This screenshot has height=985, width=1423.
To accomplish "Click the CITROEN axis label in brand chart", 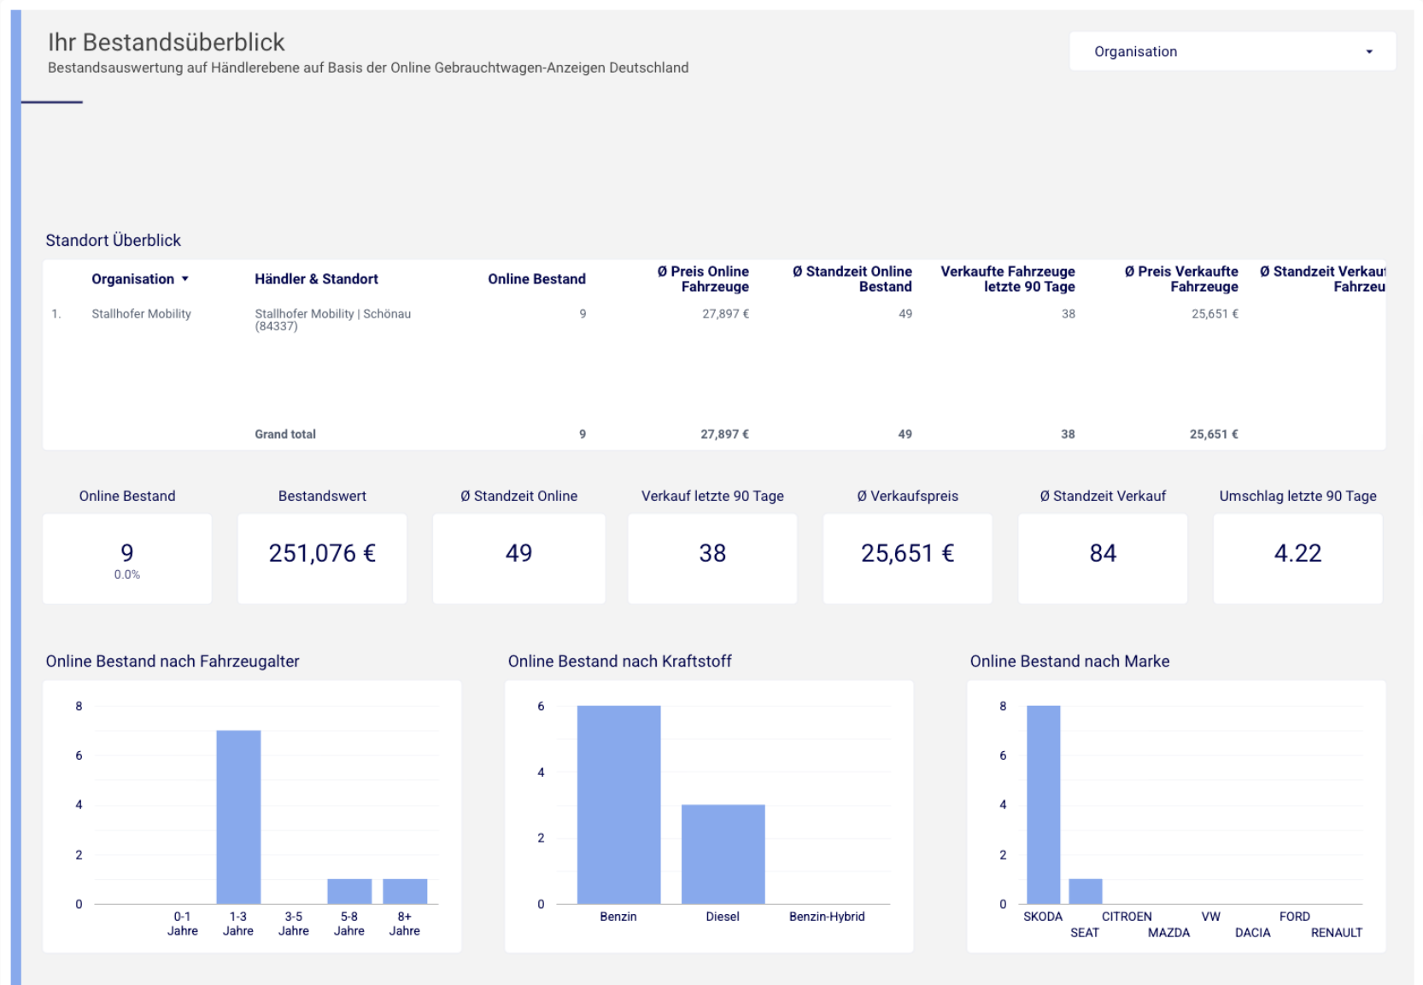I will pos(1127,917).
